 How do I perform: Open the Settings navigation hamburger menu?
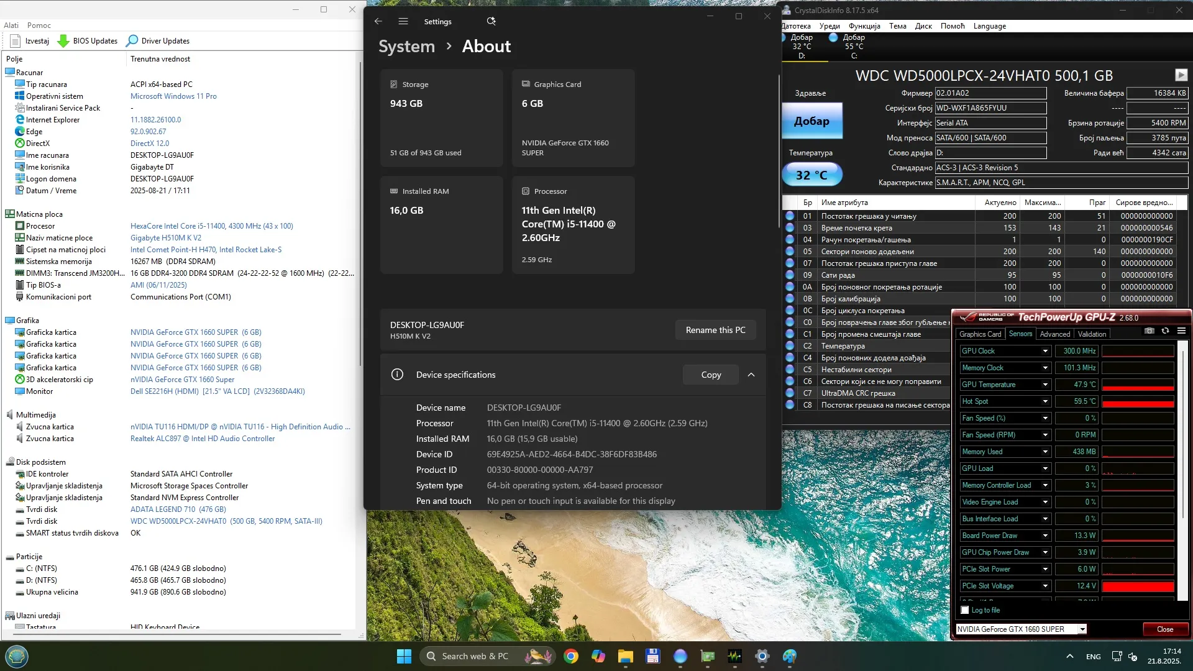pyautogui.click(x=403, y=21)
